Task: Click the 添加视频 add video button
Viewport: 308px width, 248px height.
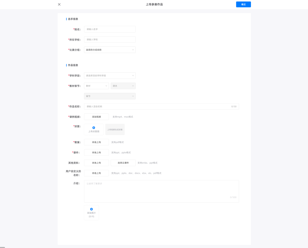Action: pos(96,117)
